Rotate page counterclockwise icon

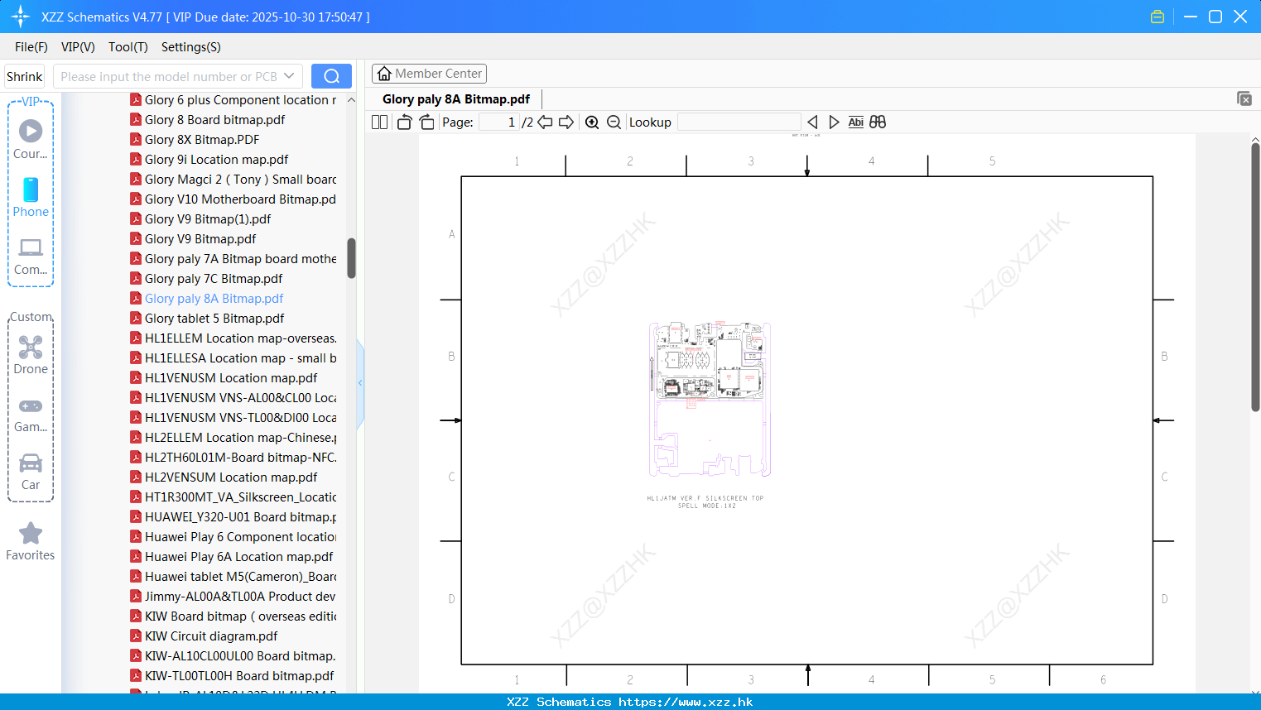tap(404, 122)
